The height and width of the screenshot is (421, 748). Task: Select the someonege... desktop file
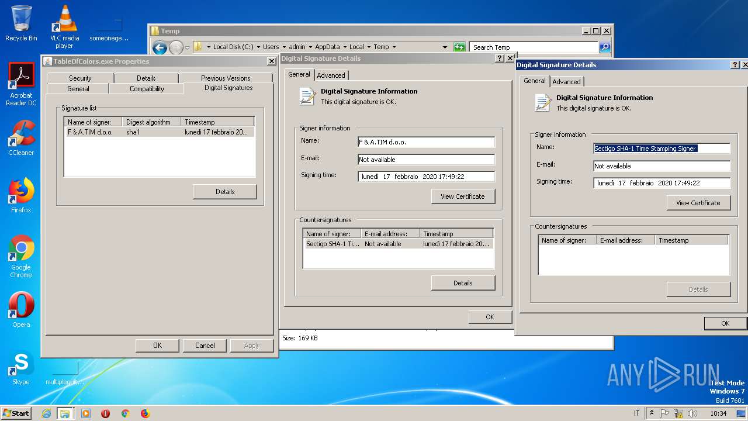click(109, 29)
